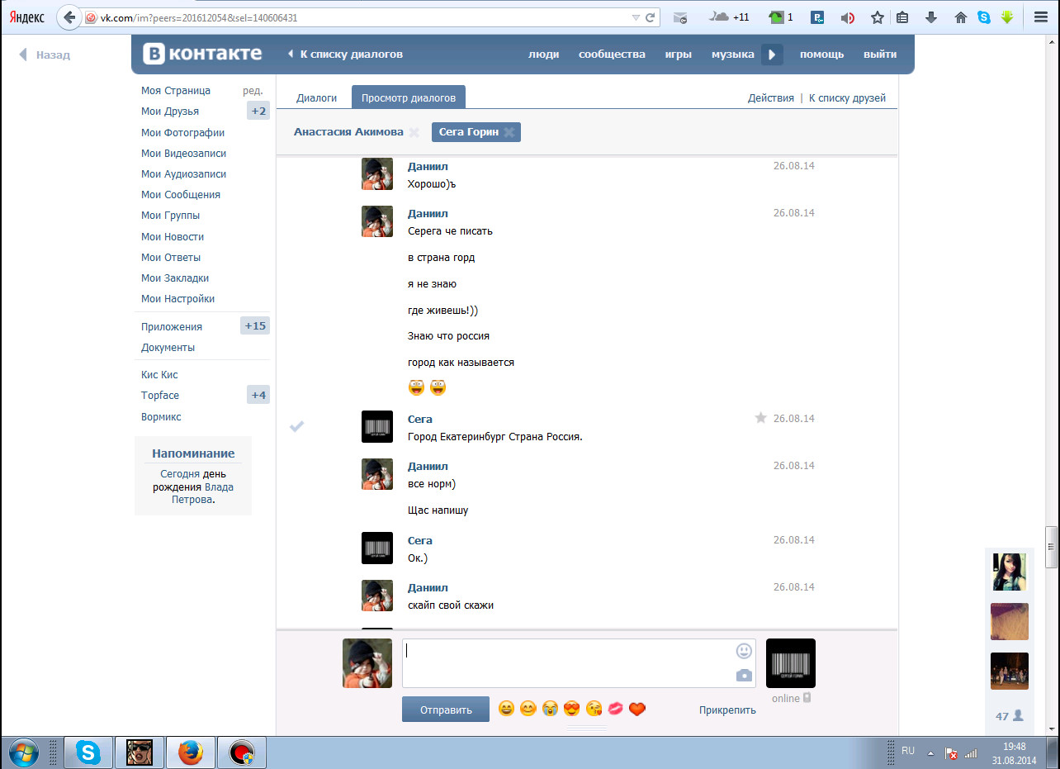Screen dimensions: 1060x769
Task: Open the URL history dropdown arrow
Action: pyautogui.click(x=635, y=17)
